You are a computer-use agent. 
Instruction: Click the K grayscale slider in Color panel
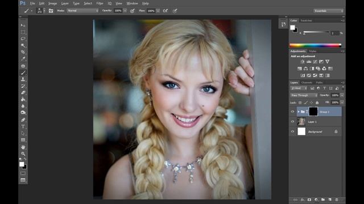(x=316, y=33)
